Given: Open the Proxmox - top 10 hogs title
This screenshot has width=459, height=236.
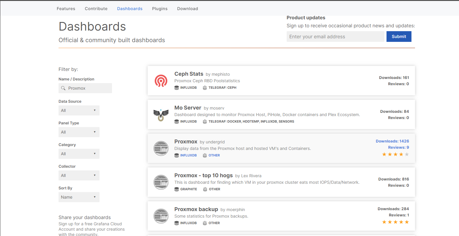Looking at the screenshot, I should 204,175.
